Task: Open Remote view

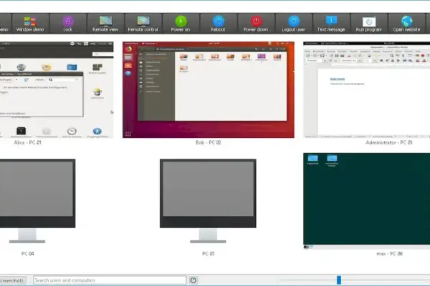Action: pos(105,24)
